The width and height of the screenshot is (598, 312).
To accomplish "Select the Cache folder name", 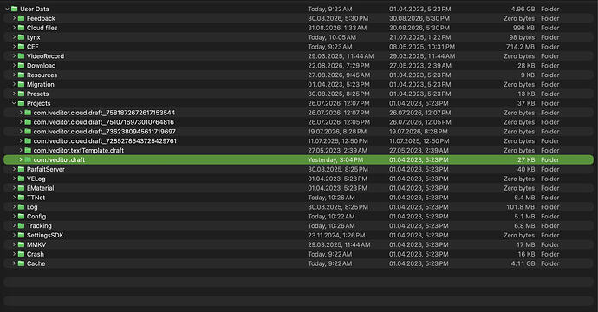I will [x=36, y=263].
